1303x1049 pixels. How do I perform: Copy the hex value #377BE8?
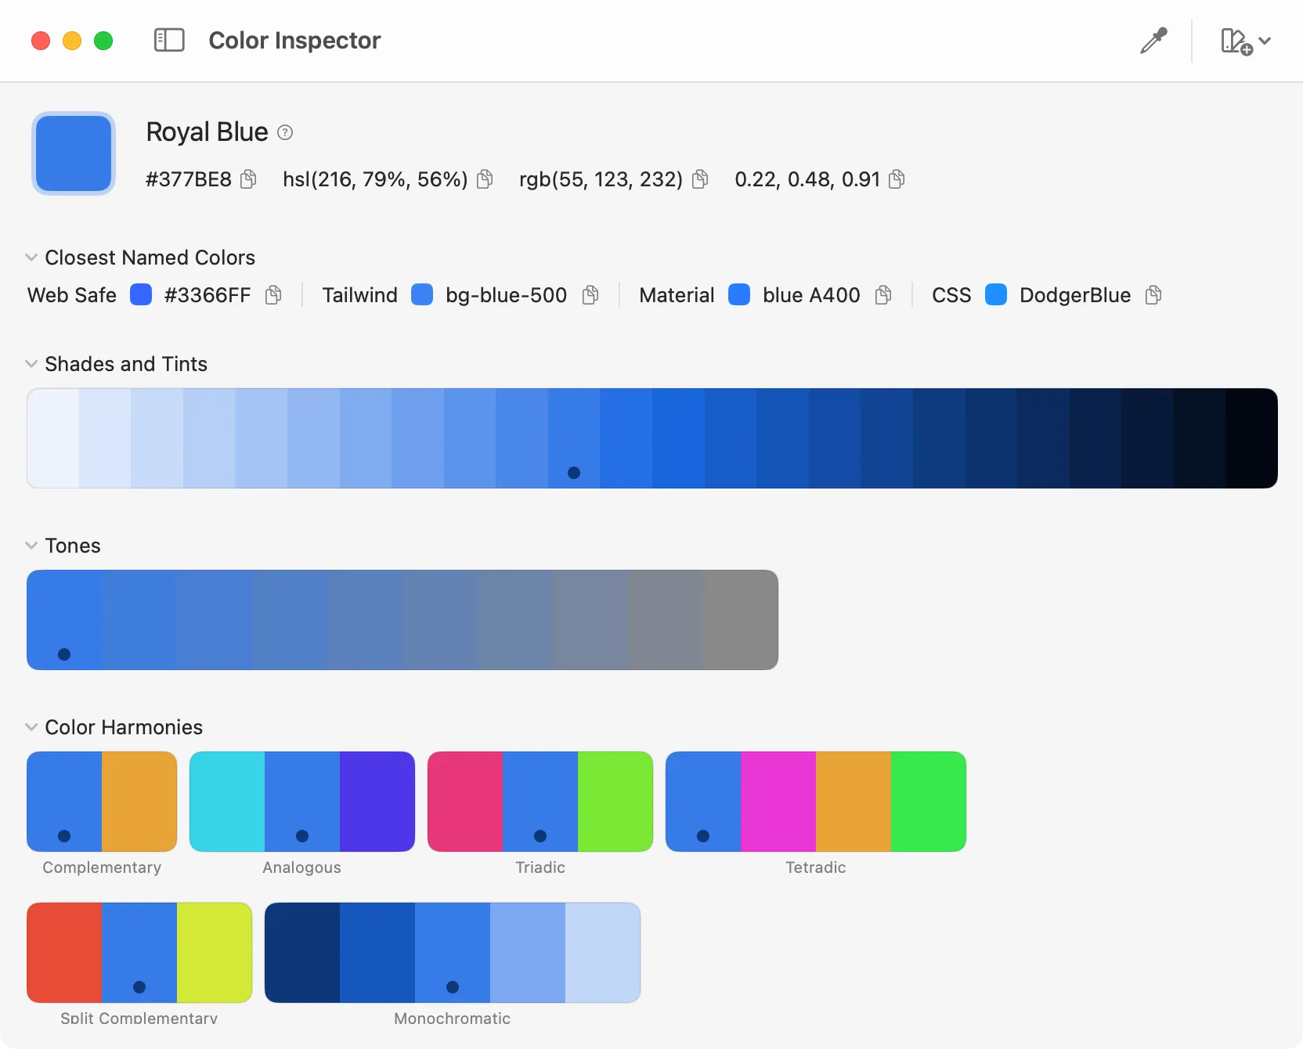point(248,179)
